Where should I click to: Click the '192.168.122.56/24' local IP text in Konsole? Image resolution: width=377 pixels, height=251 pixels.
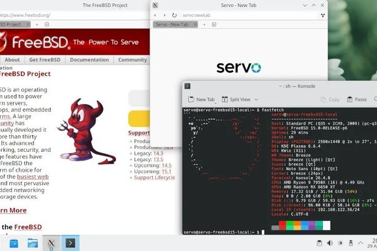(x=339, y=210)
